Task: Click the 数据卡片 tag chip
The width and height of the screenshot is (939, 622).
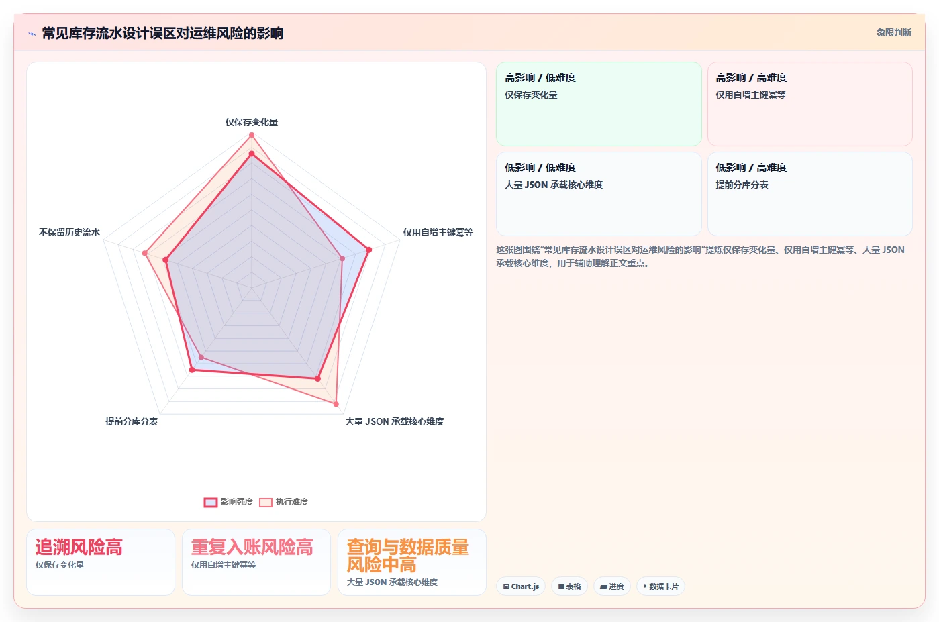Action: point(660,586)
